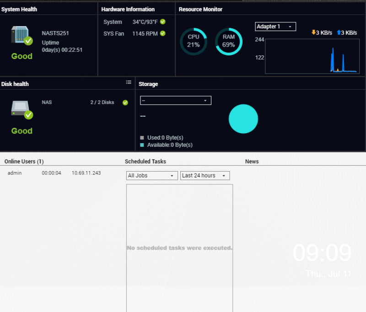Click the network traffic graph
The height and width of the screenshot is (312, 366).
click(x=312, y=56)
